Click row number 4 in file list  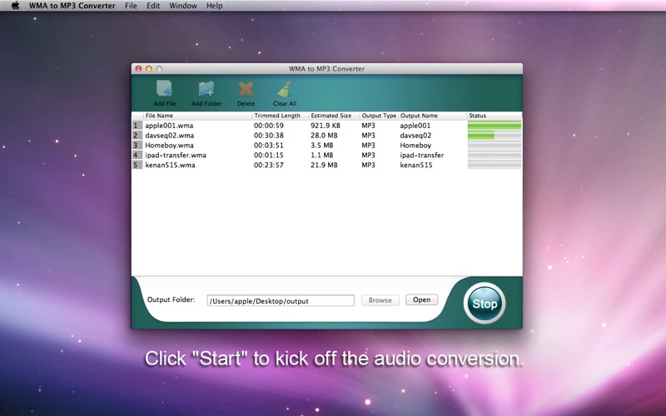[x=137, y=155]
